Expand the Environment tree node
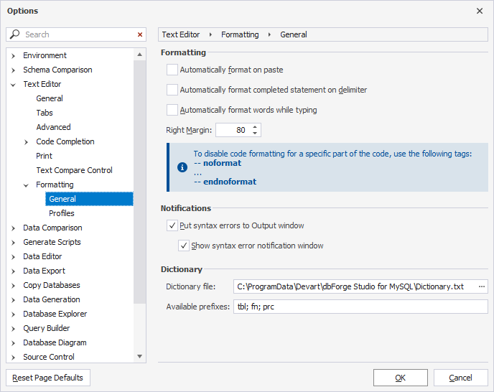Screen dimensions: 494x392 click(x=14, y=56)
